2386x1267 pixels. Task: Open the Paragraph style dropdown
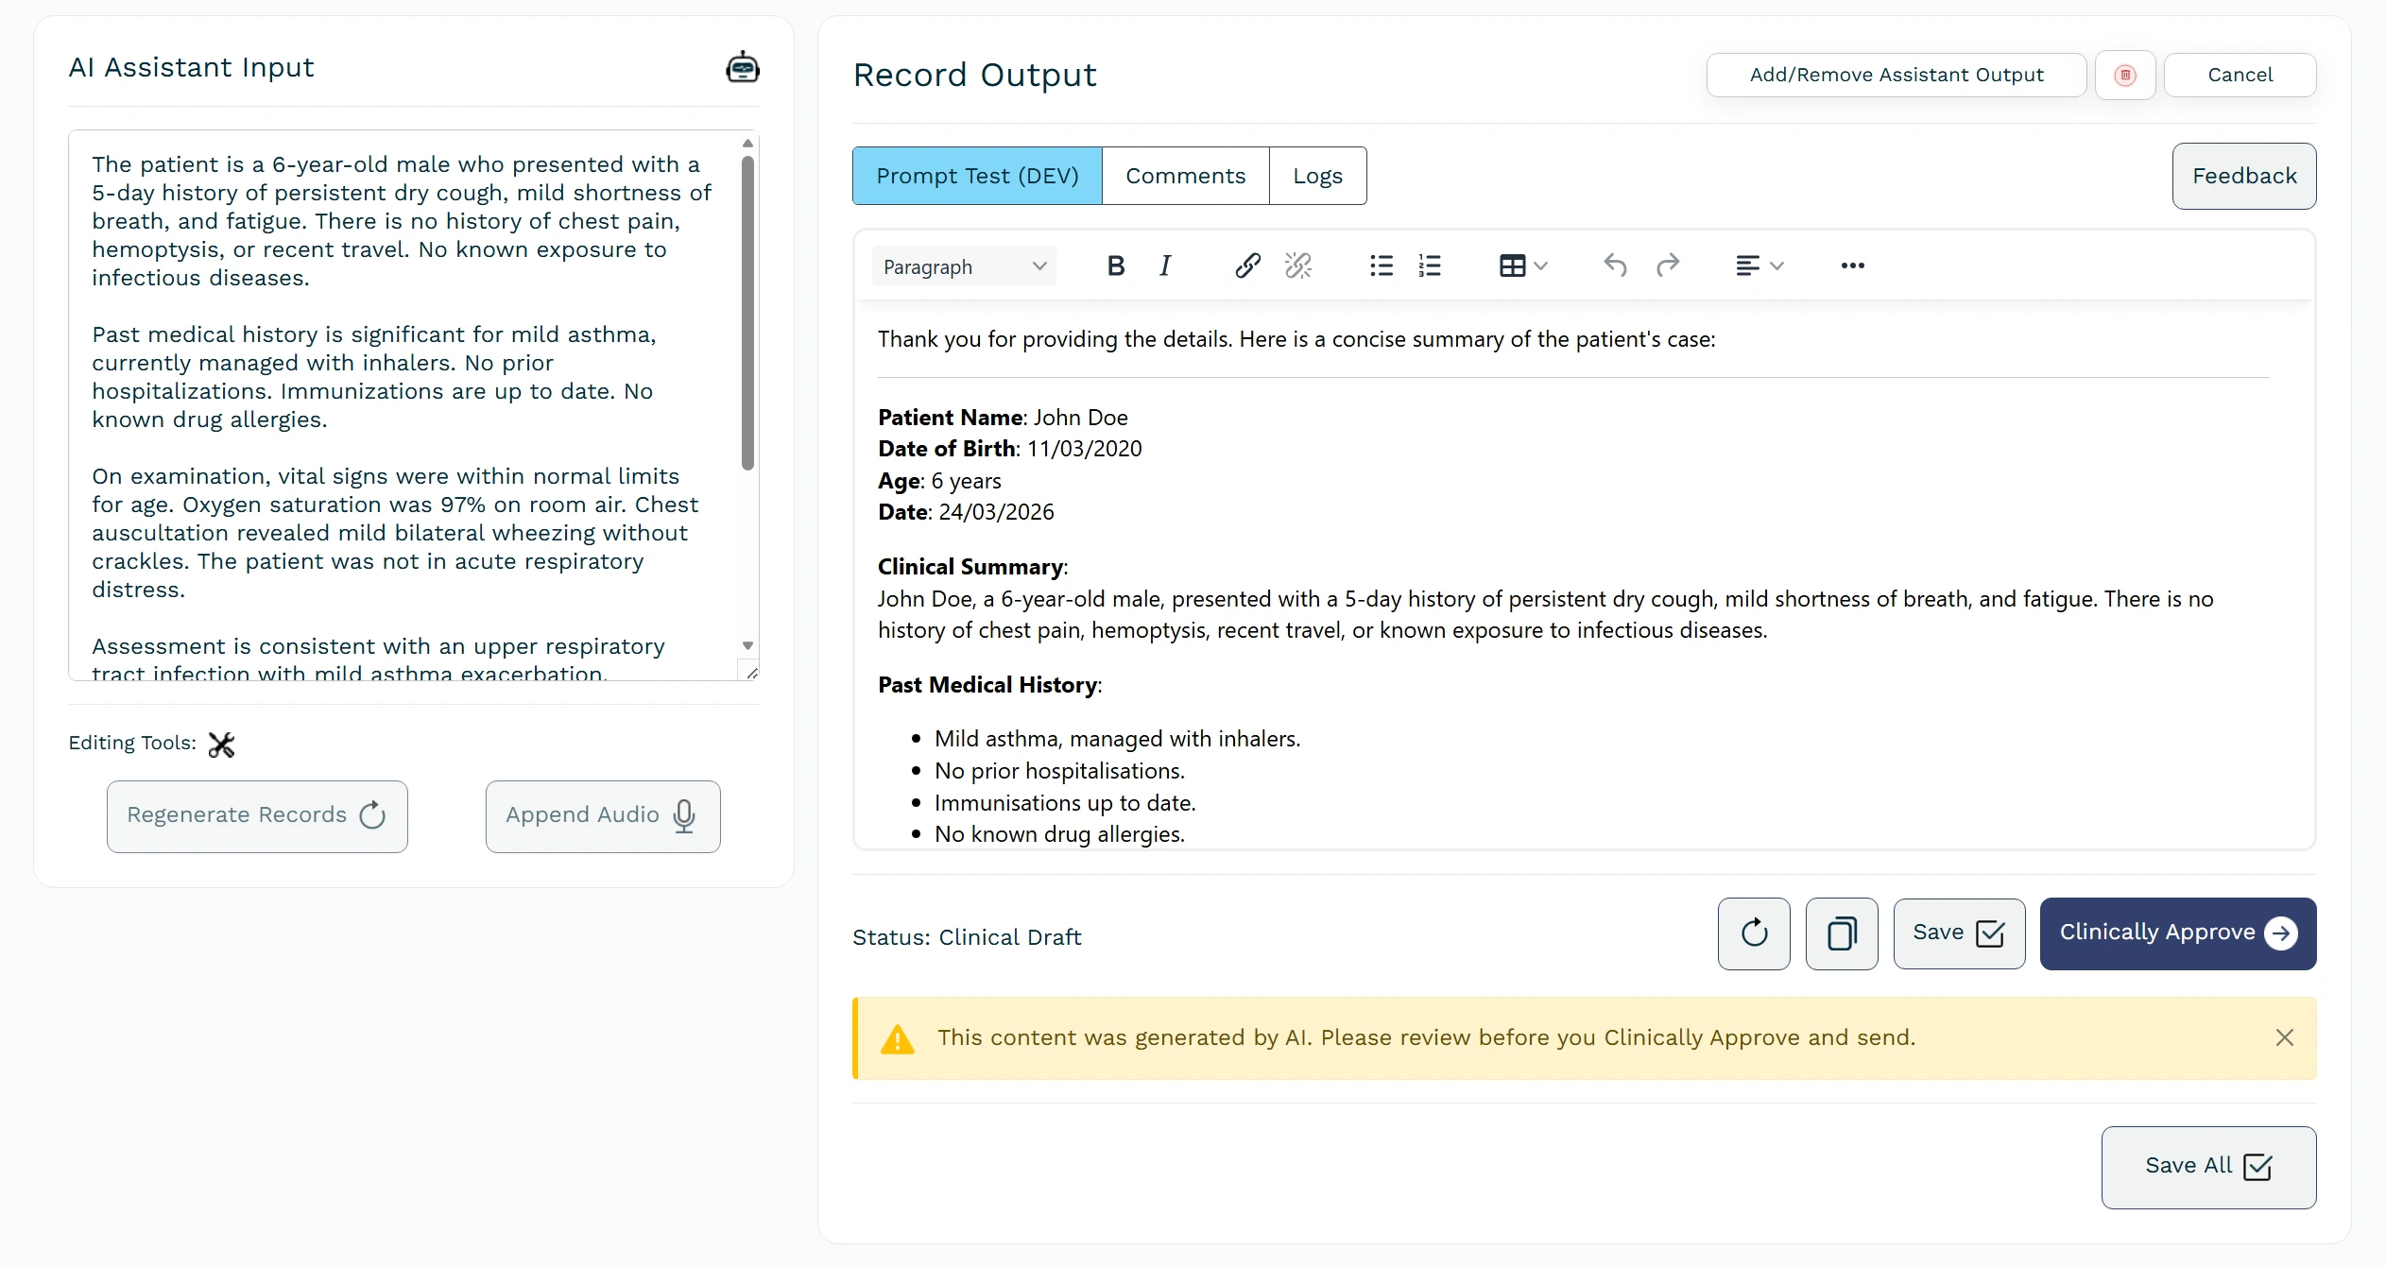click(x=964, y=266)
